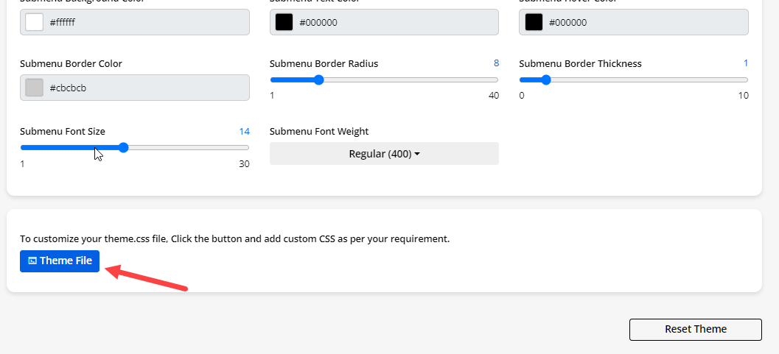Open the white Submenu Background Color swatch
This screenshot has width=779, height=354.
pos(35,22)
